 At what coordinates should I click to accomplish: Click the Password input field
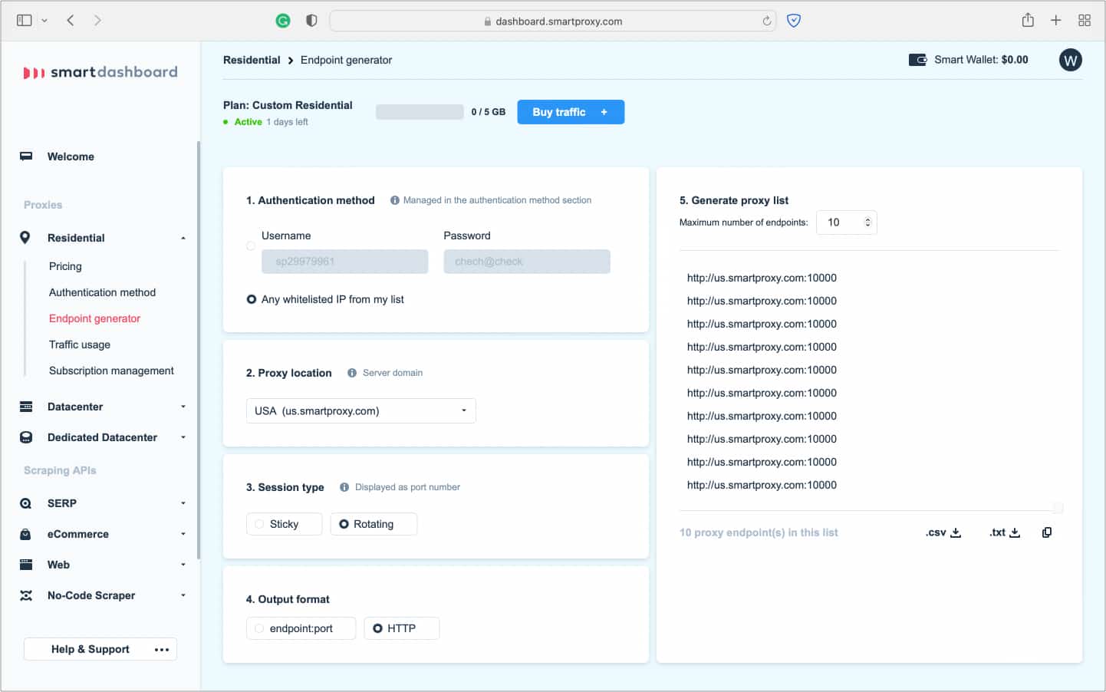tap(527, 262)
